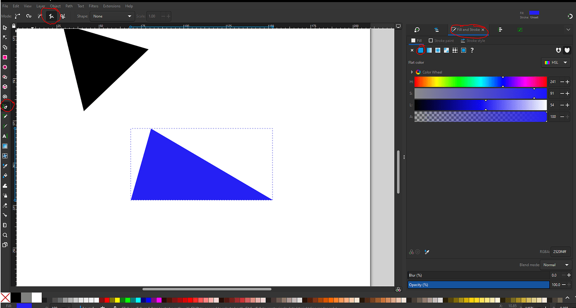Open the Path menu

(69, 6)
